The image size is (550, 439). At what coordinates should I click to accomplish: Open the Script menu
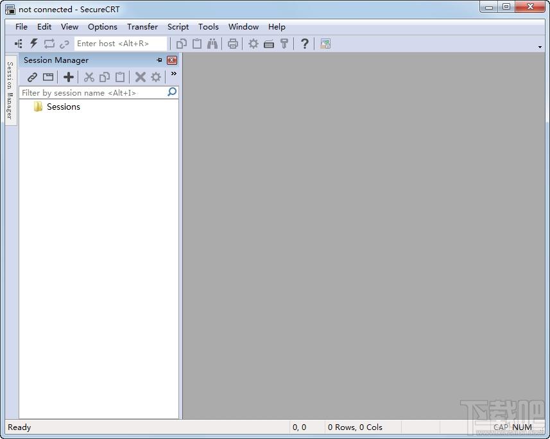coord(178,27)
